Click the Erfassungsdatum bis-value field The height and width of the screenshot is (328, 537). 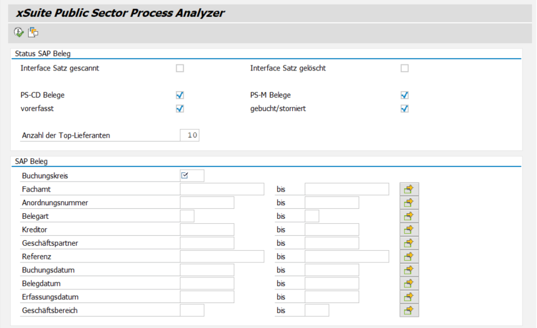point(332,297)
